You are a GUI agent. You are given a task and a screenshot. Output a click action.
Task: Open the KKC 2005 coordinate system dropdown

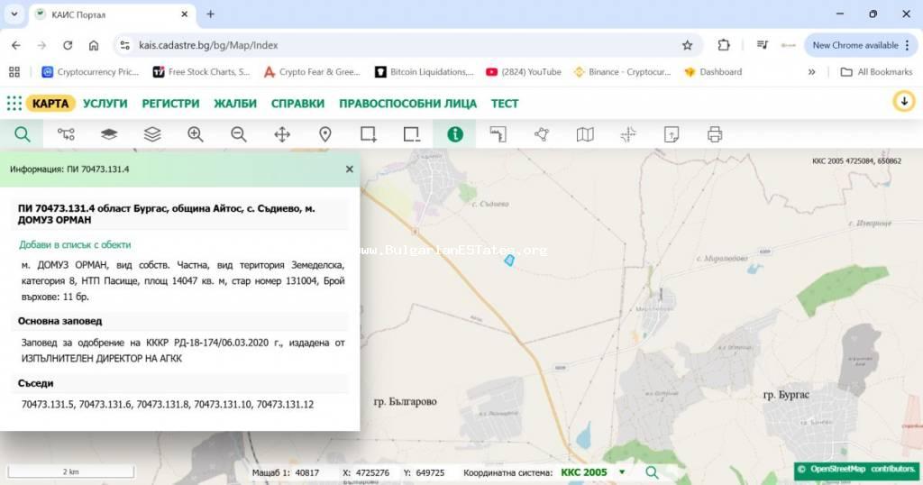pos(621,472)
